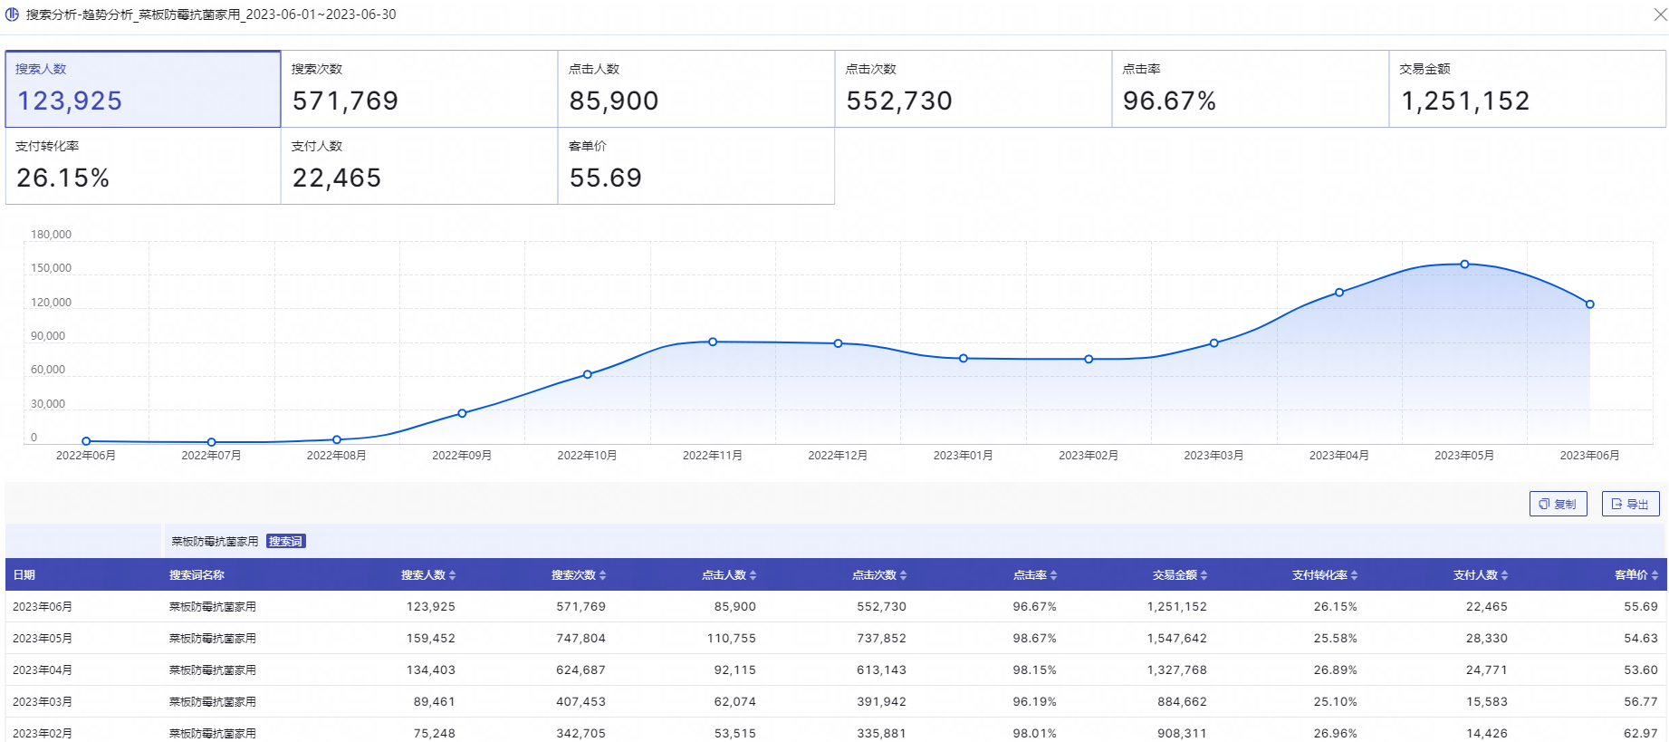Click the 2023年05月 peak data point
The image size is (1669, 742).
[x=1464, y=265]
